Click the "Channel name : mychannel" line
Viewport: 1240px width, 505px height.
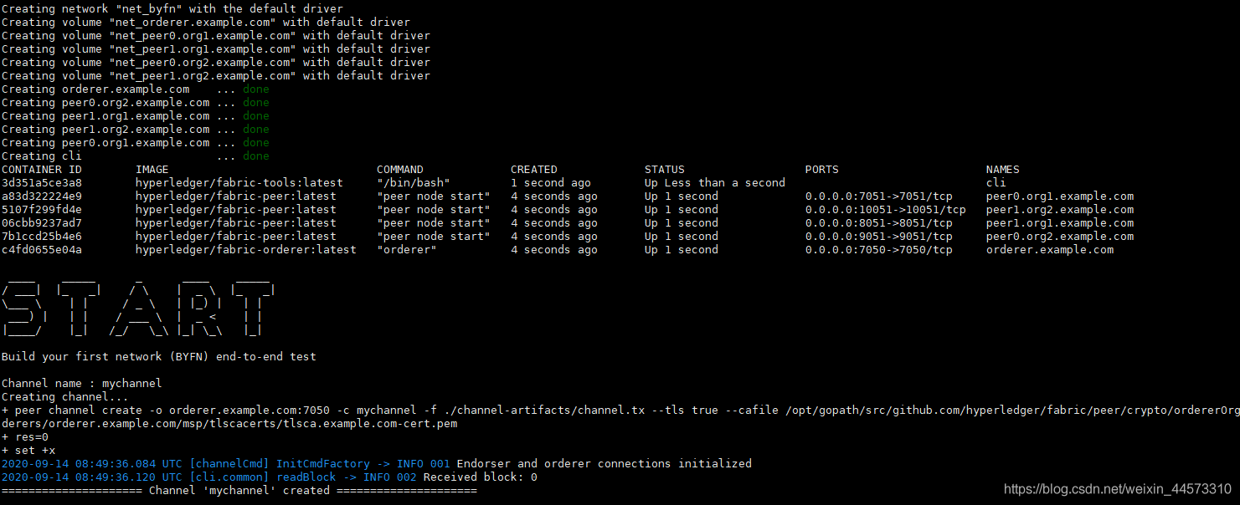(81, 384)
